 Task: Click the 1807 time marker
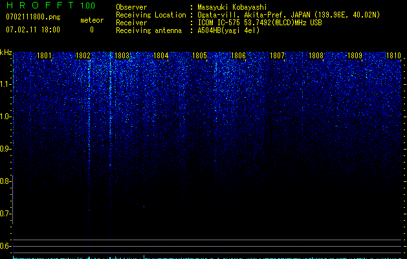click(x=277, y=56)
